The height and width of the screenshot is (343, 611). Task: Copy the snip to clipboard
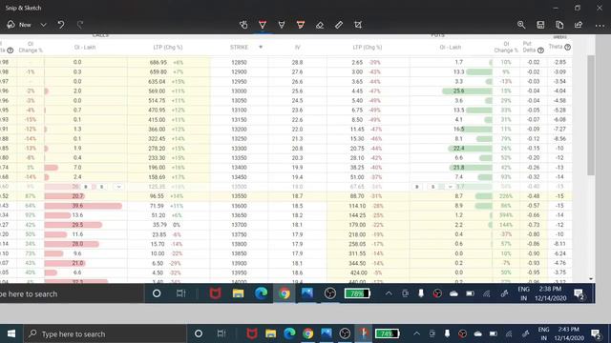tap(559, 25)
